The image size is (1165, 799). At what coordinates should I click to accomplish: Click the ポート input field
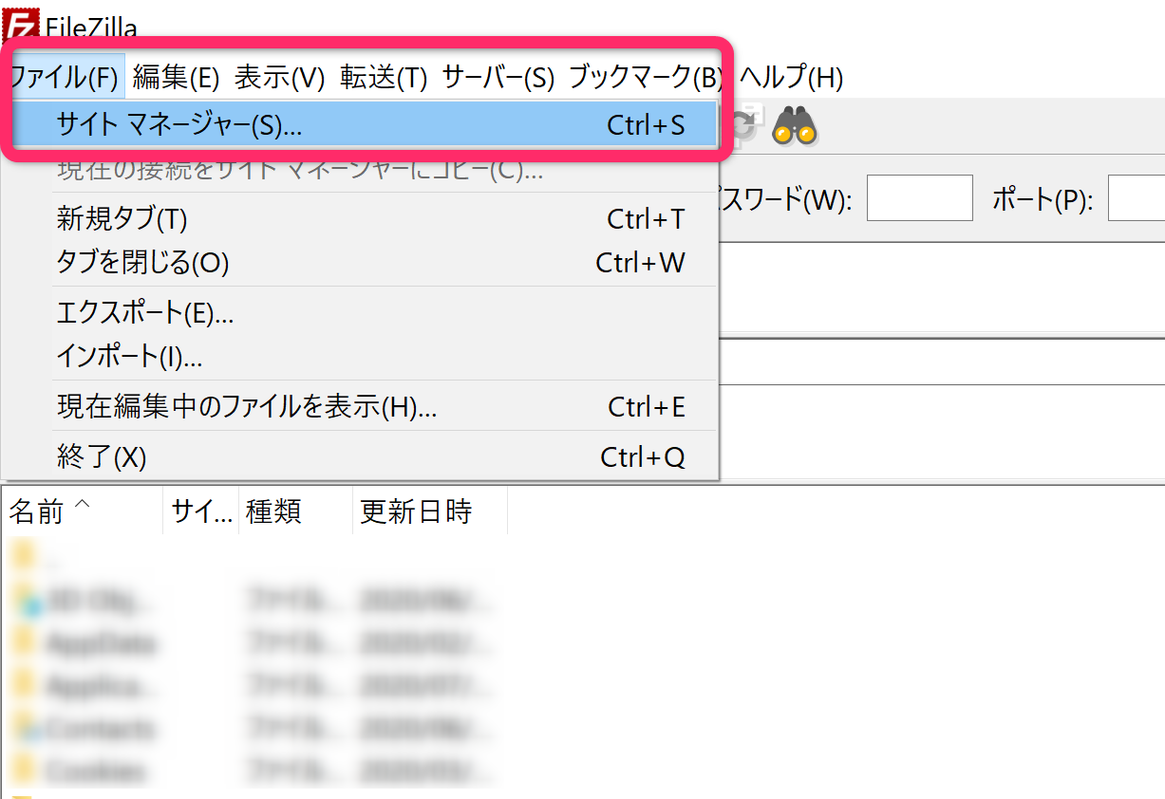(1137, 197)
